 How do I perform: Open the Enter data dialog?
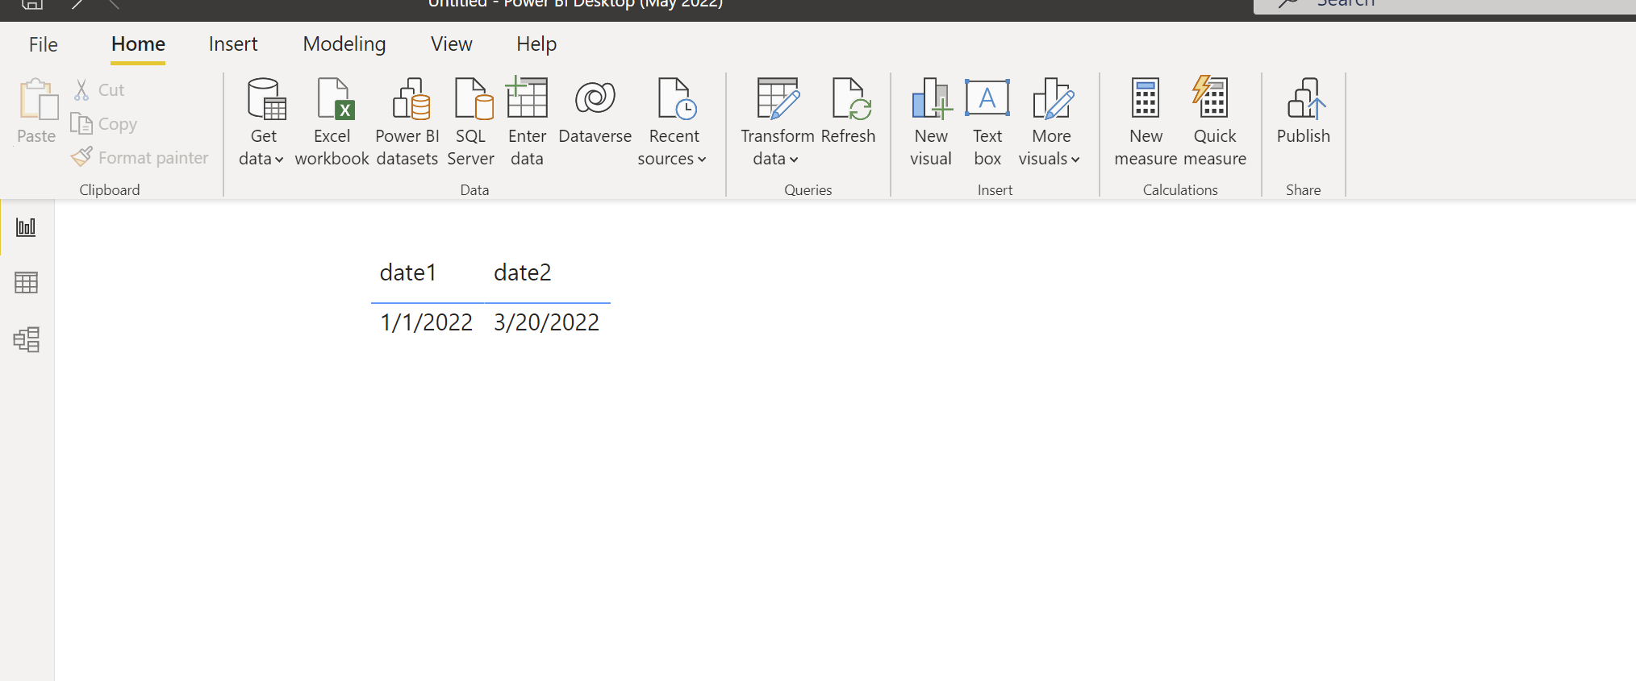point(527,122)
